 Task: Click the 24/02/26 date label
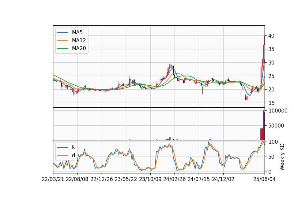point(174,180)
